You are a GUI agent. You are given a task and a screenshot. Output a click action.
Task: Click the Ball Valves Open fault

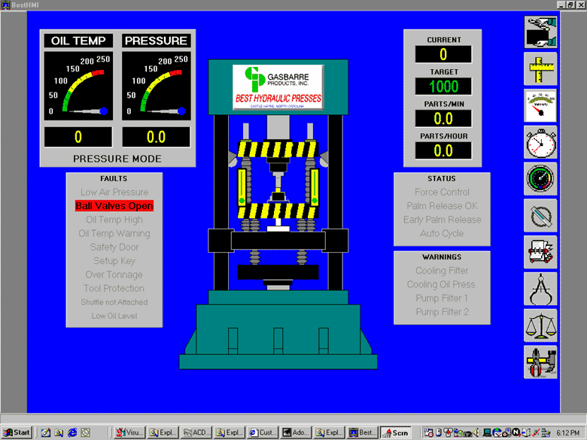click(114, 206)
